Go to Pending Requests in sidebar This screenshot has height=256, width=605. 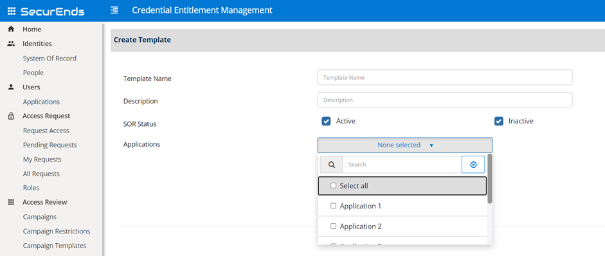[x=50, y=145]
